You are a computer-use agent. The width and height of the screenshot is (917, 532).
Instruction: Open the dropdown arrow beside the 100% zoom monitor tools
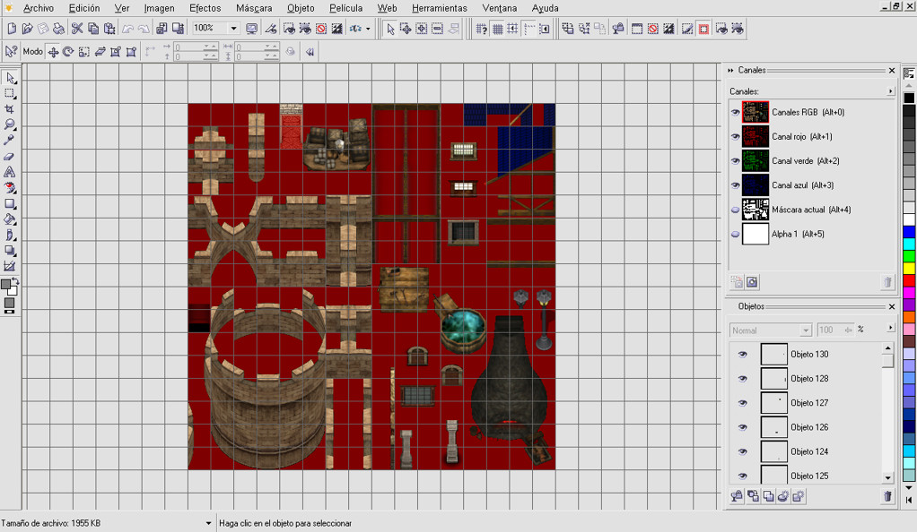click(x=368, y=29)
